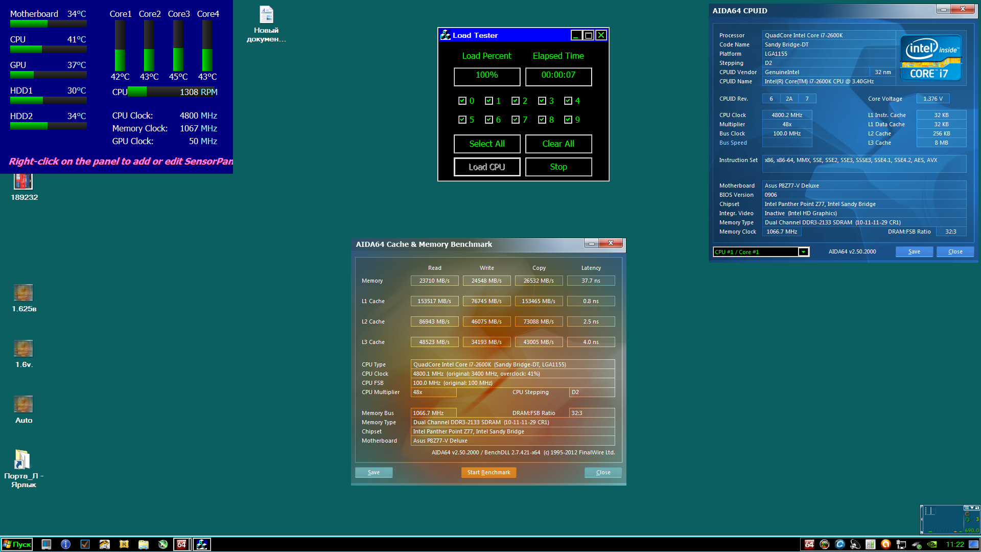Click the Load Tester taskbar button
Image resolution: width=981 pixels, height=552 pixels.
[x=202, y=544]
